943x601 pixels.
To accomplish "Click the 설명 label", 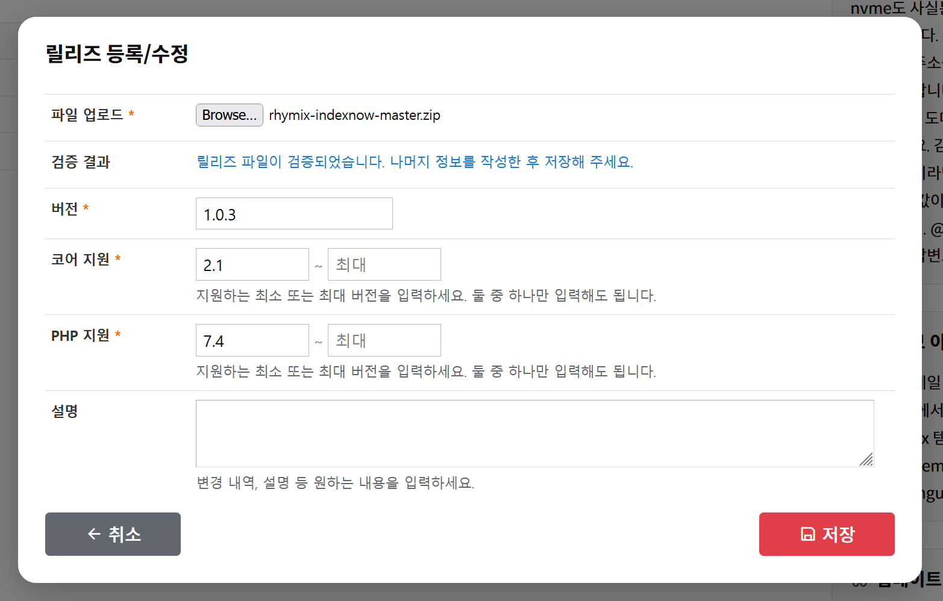I will point(65,411).
